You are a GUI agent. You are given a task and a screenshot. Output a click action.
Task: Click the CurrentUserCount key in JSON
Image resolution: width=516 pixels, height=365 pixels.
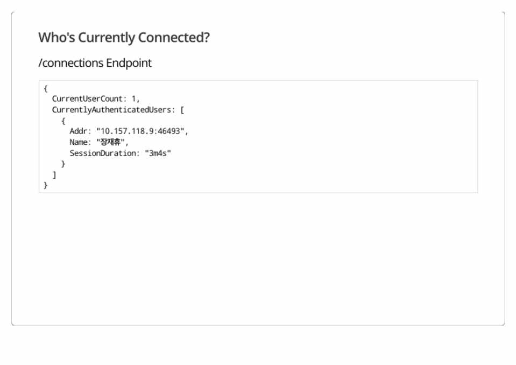point(89,99)
